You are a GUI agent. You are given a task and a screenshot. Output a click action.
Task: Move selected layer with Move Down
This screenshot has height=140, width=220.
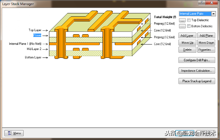click(x=206, y=42)
